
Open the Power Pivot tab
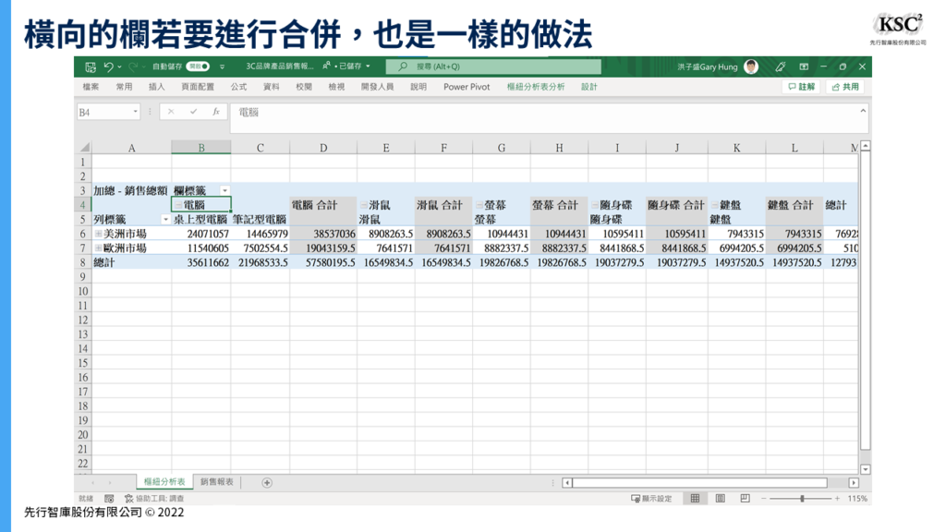coord(467,87)
